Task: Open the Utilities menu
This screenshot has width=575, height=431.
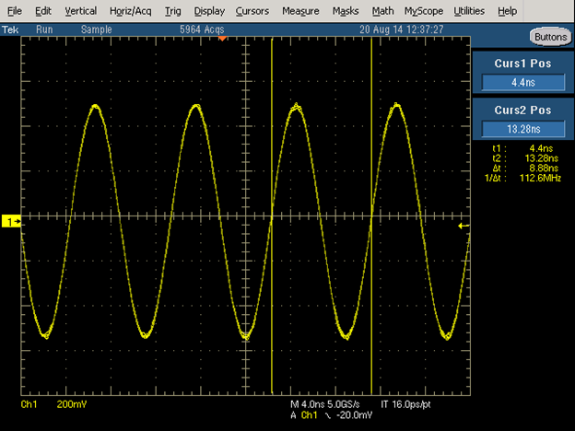Action: (x=469, y=11)
